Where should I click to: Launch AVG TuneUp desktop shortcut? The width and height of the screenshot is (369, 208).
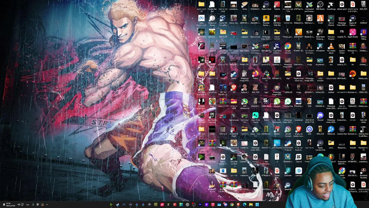[277, 144]
